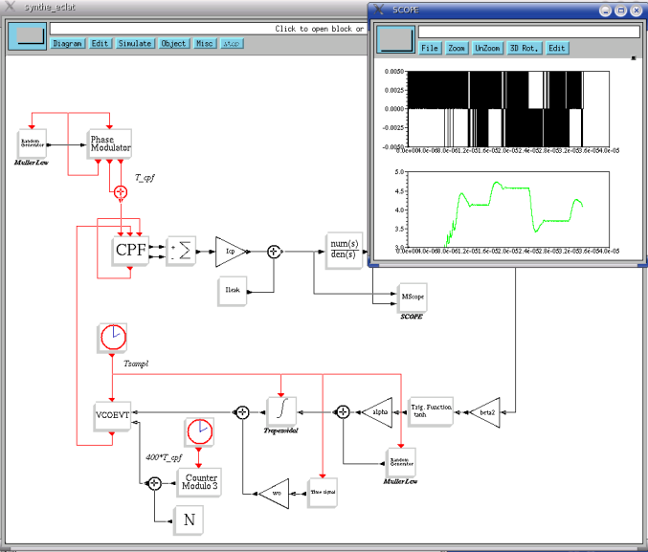Open the Diagram menu

click(x=67, y=43)
